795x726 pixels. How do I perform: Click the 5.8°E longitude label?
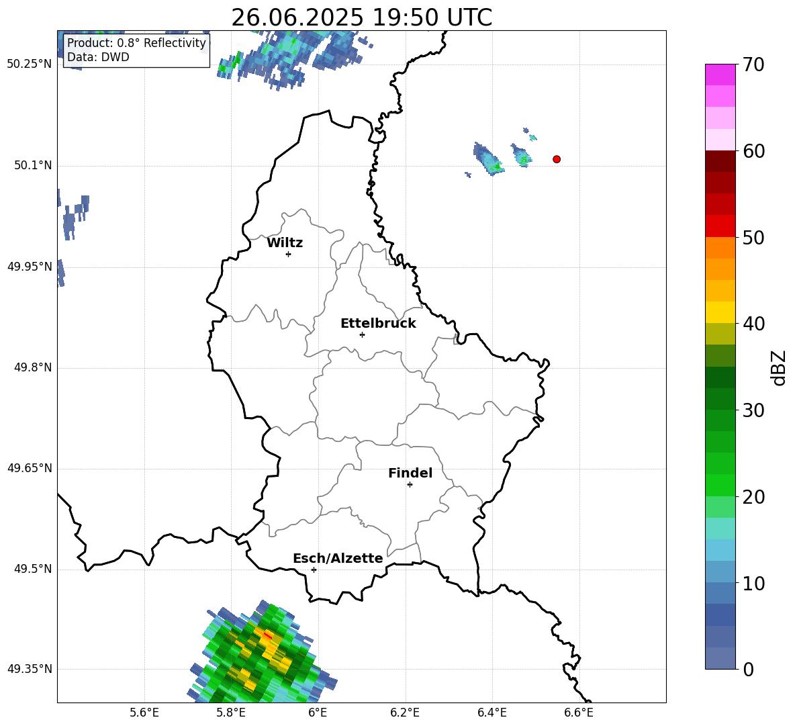231,713
